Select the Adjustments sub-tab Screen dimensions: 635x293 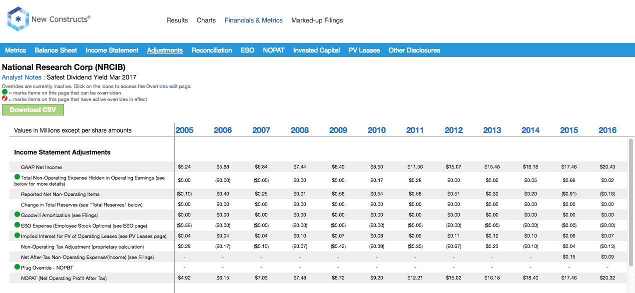click(x=165, y=50)
